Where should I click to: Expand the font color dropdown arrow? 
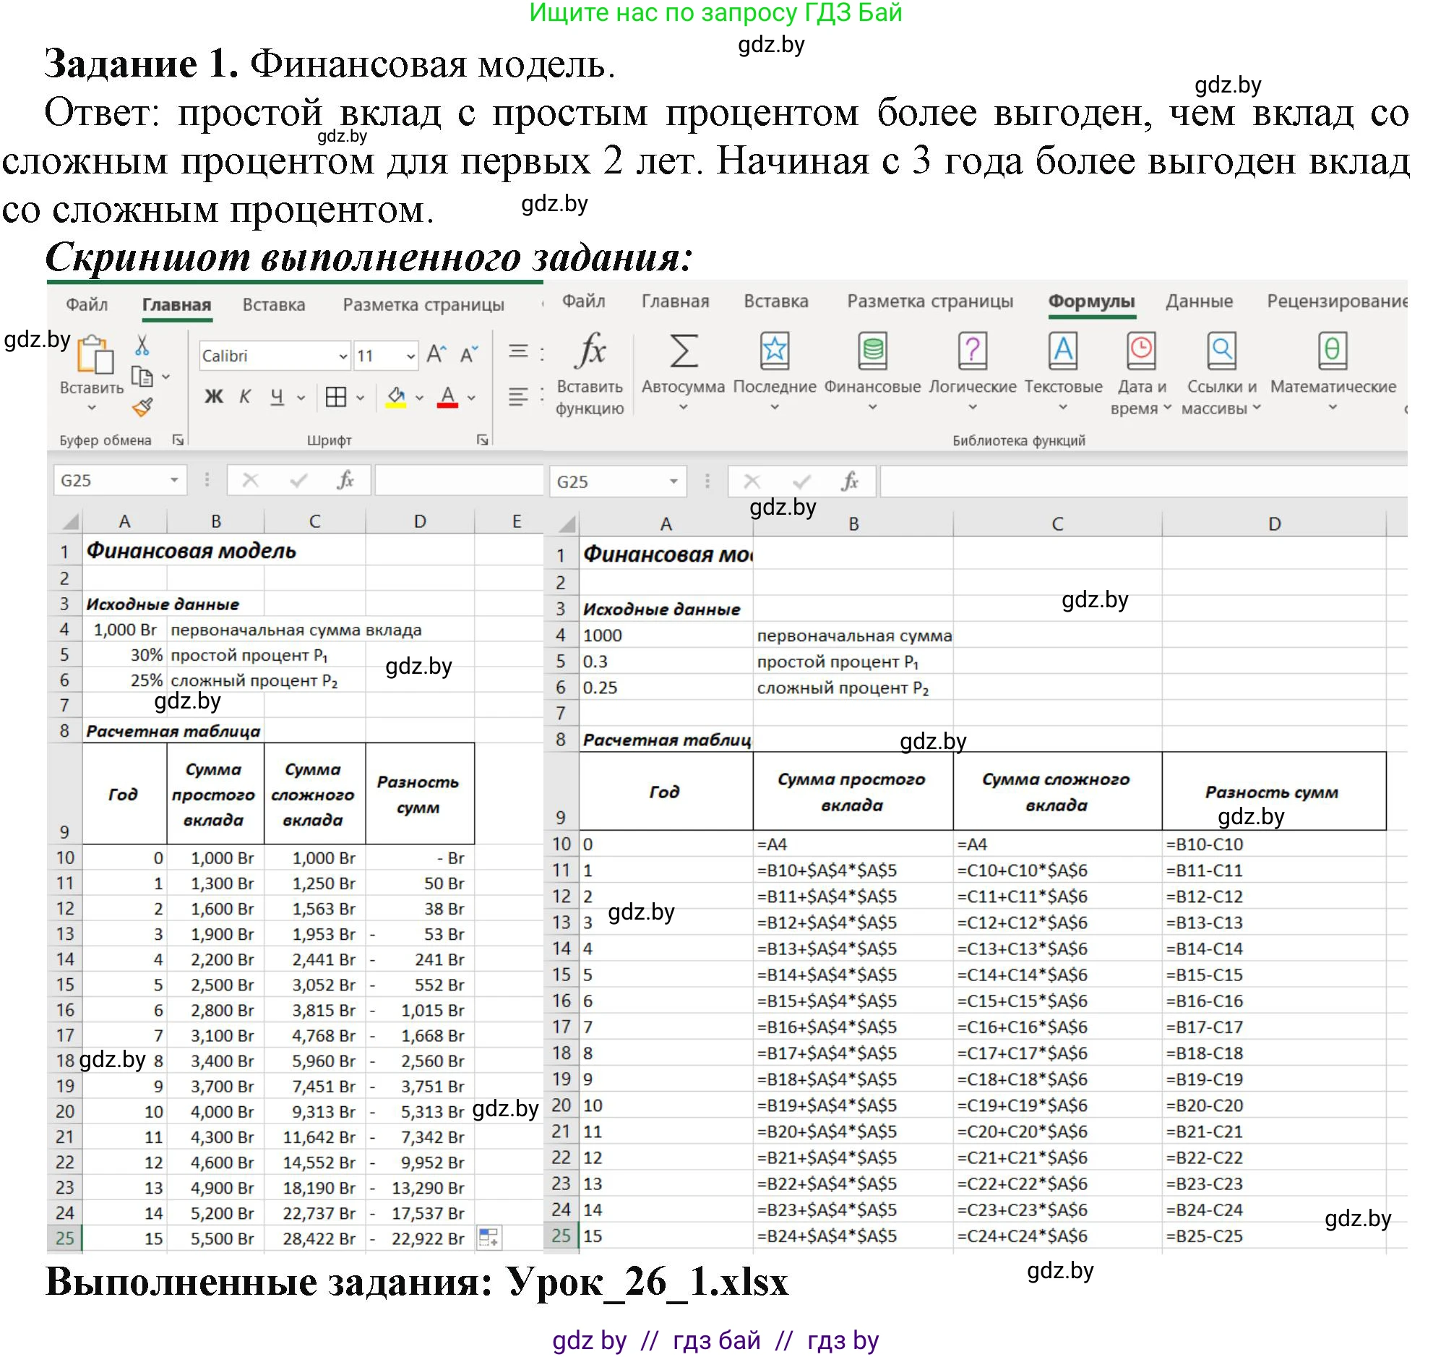(471, 398)
